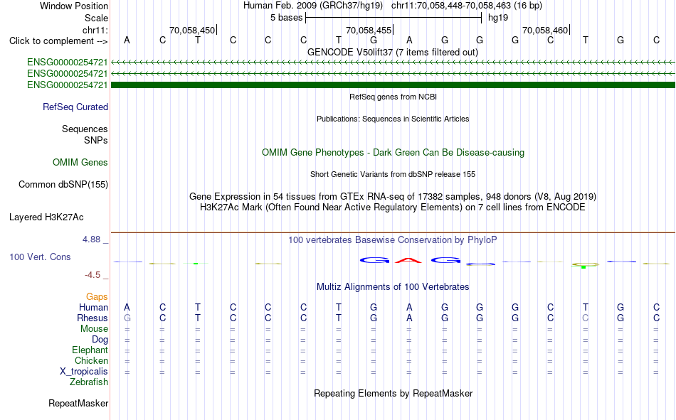Open 'Repeating Elements by RepeatMasker' title
Screen dimensions: 676x420
point(393,393)
